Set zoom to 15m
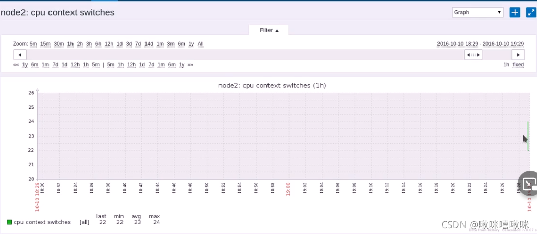537x234 pixels. [x=45, y=44]
